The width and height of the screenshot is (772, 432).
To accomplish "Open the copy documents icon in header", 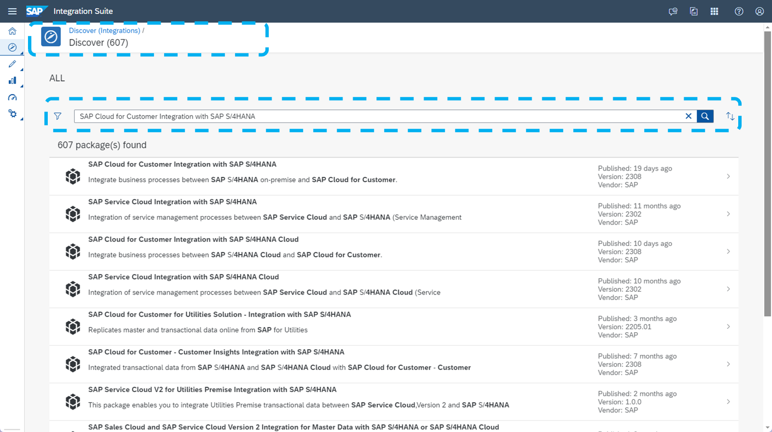I will click(x=694, y=12).
